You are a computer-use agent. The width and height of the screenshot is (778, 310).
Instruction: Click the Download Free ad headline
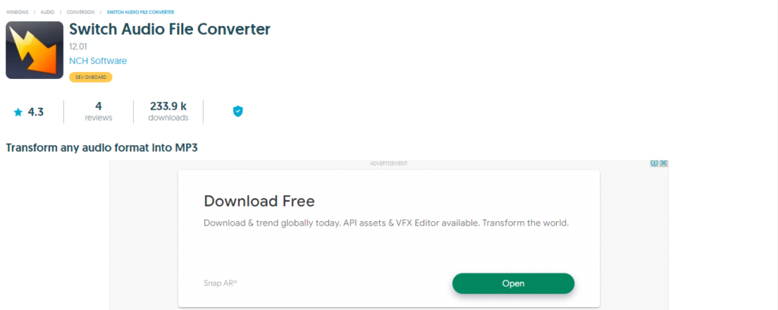[259, 201]
